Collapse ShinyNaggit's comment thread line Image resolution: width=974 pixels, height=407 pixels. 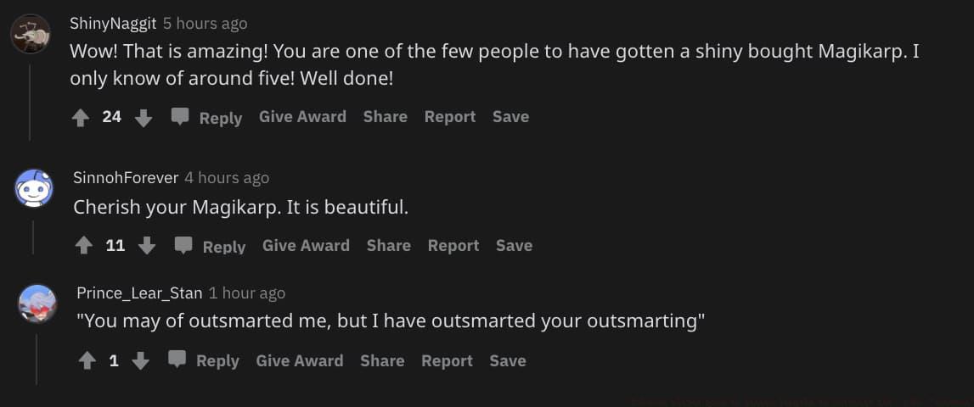click(30, 102)
